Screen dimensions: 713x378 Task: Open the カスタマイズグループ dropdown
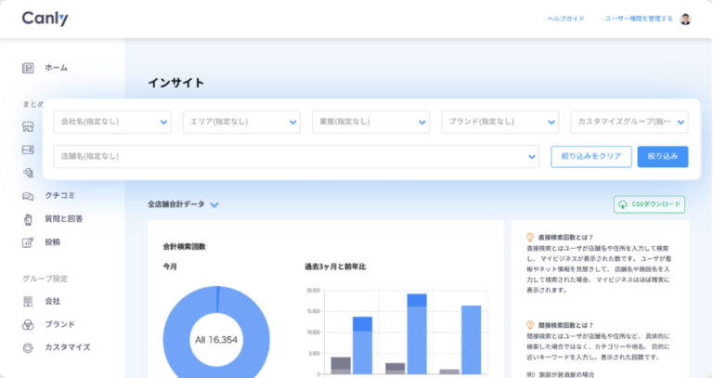point(629,122)
